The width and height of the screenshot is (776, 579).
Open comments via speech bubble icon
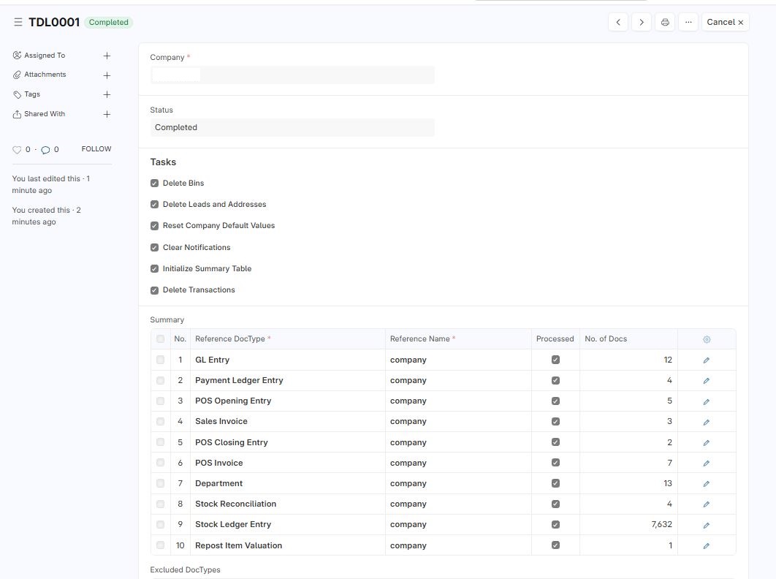(x=45, y=150)
